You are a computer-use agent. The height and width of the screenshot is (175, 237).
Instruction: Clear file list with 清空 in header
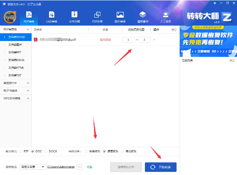click(x=174, y=30)
